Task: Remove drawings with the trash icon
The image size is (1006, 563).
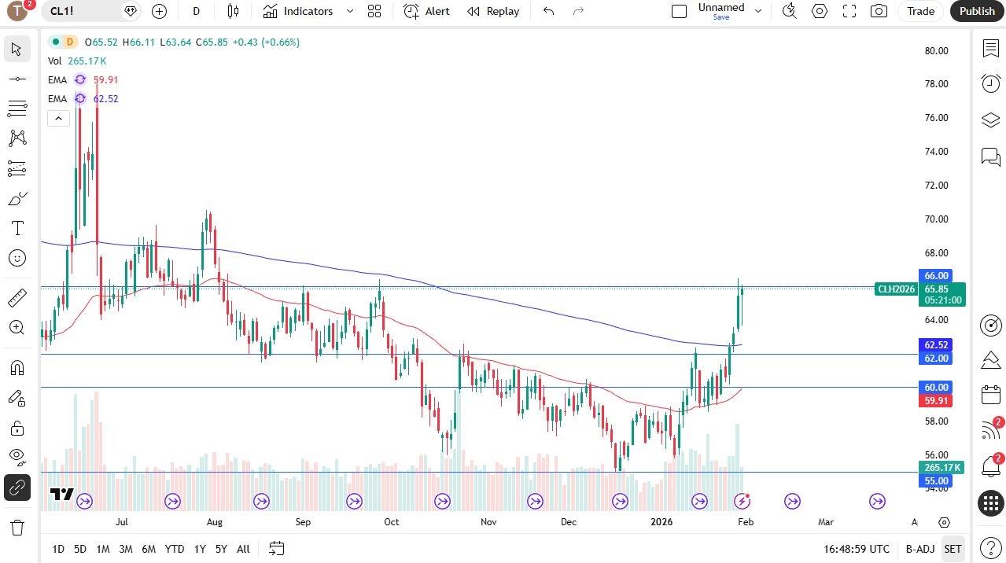Action: (x=17, y=528)
